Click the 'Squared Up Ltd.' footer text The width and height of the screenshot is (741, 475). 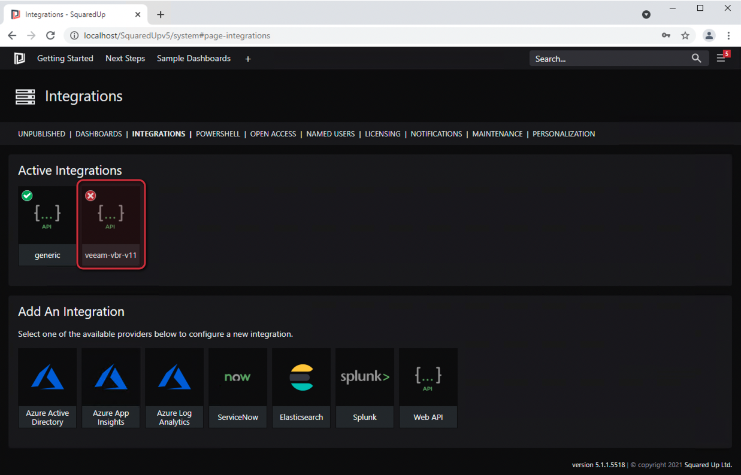coord(707,465)
